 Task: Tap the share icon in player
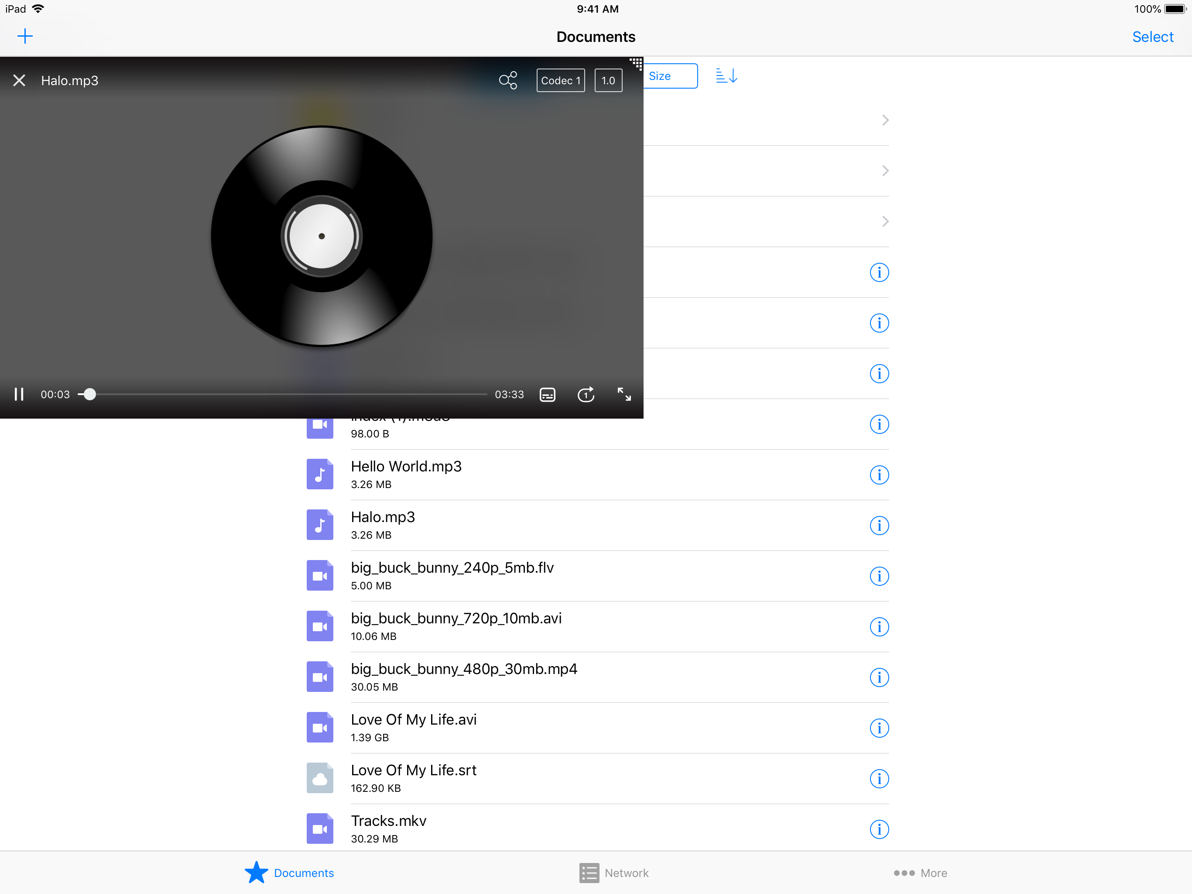[507, 80]
